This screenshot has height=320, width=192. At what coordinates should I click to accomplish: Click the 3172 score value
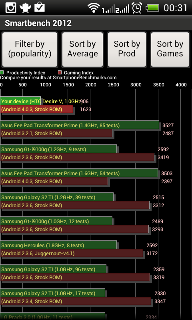[x=152, y=254]
